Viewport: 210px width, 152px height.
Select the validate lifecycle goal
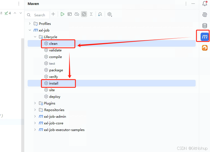(112, 50)
